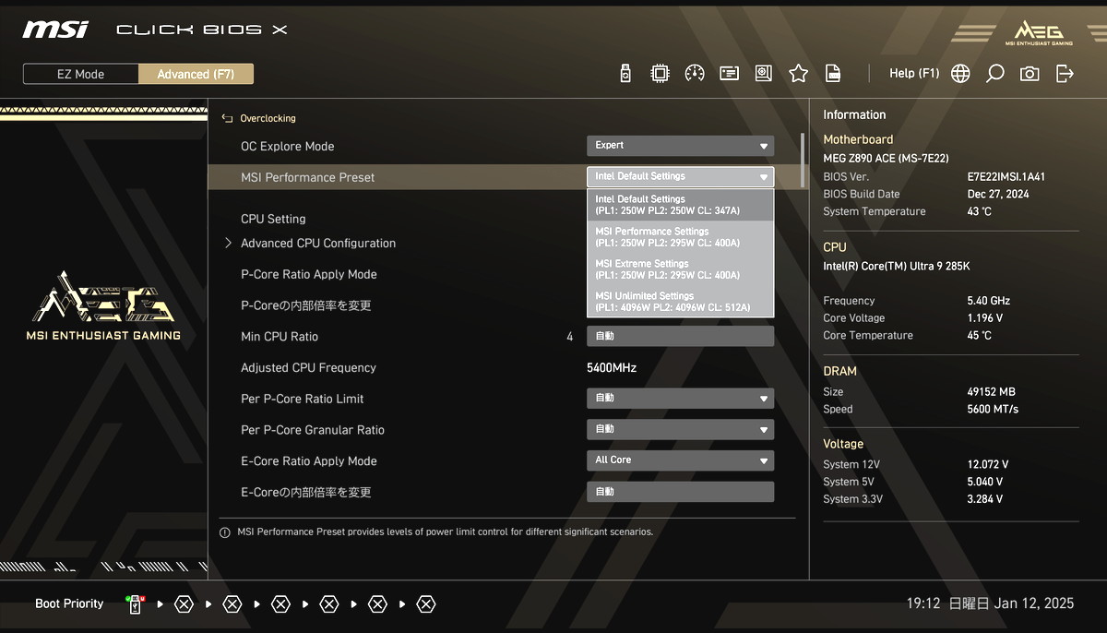The width and height of the screenshot is (1107, 633).
Task: Click the search magnifier icon
Action: click(994, 74)
